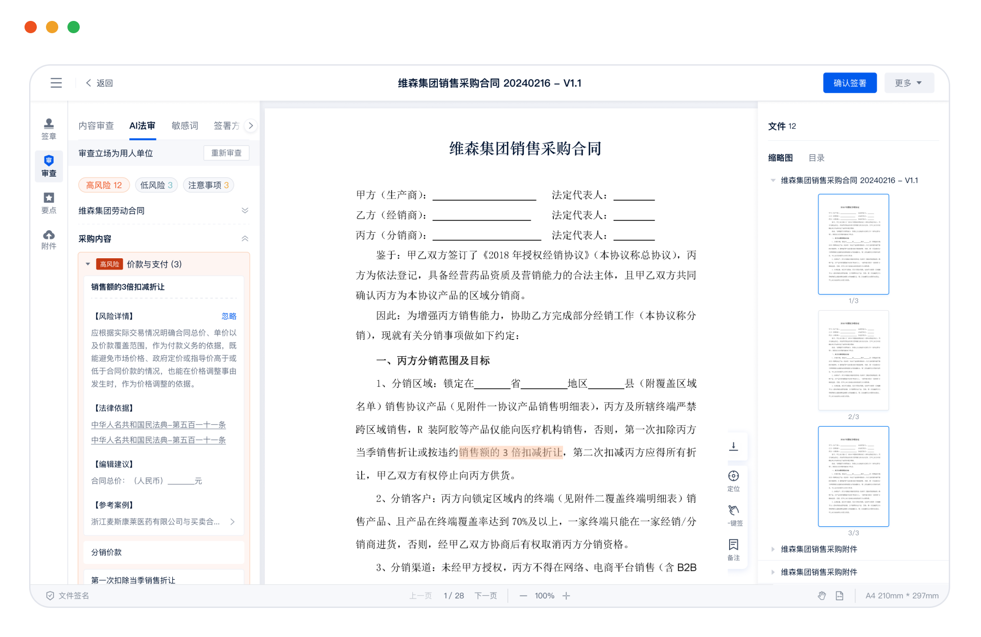Switch to the 内容审查 tab
The image size is (981, 637).
[x=96, y=126]
